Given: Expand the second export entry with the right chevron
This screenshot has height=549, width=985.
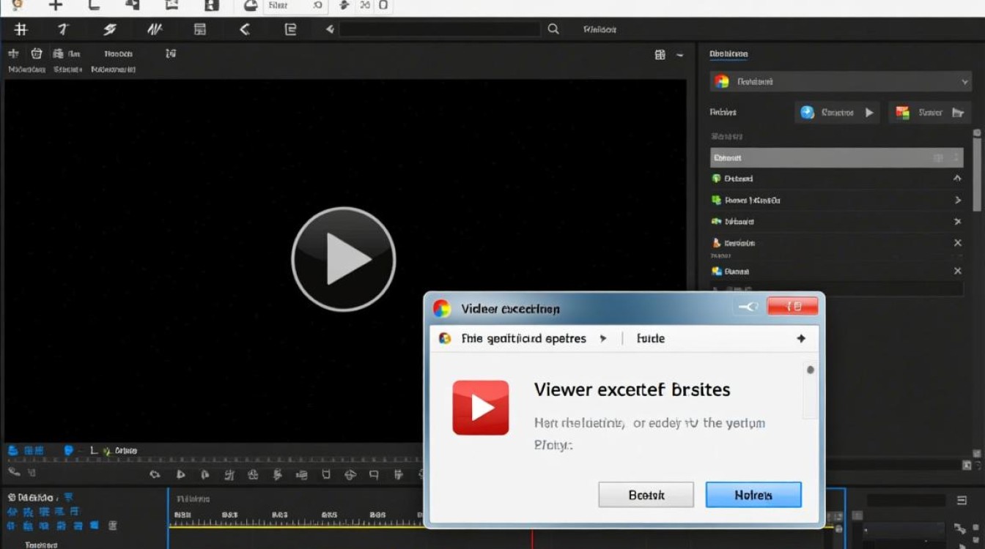Looking at the screenshot, I should [958, 200].
